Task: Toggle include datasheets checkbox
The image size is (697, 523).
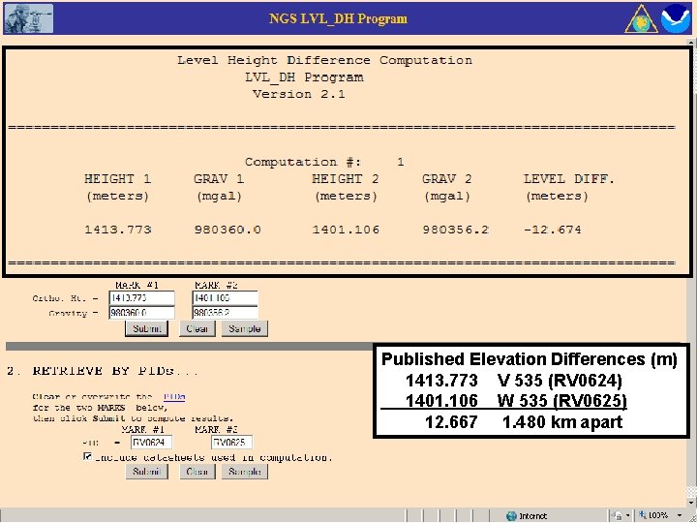Action: click(87, 456)
